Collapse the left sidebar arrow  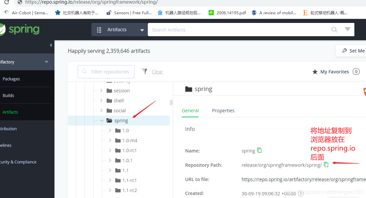click(51, 45)
